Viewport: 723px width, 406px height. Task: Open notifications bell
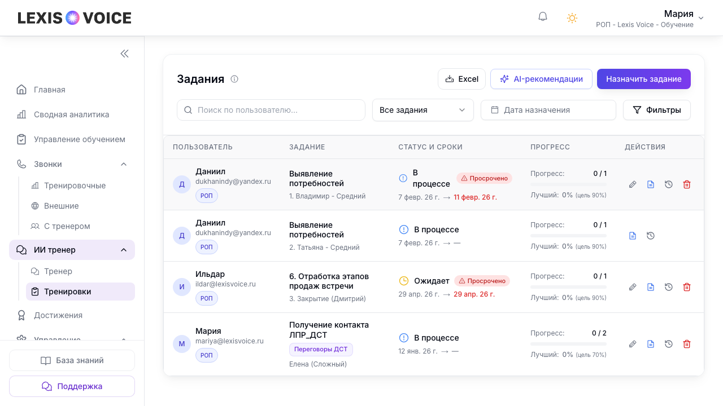coord(543,17)
